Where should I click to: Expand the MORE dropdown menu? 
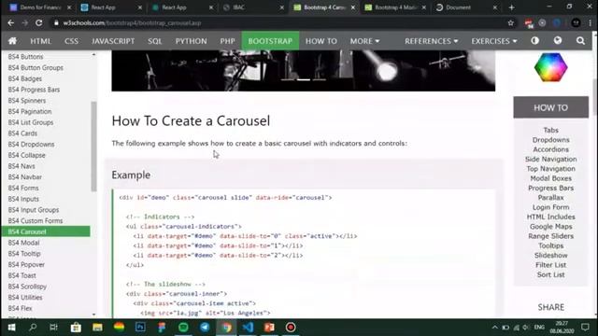(x=364, y=41)
